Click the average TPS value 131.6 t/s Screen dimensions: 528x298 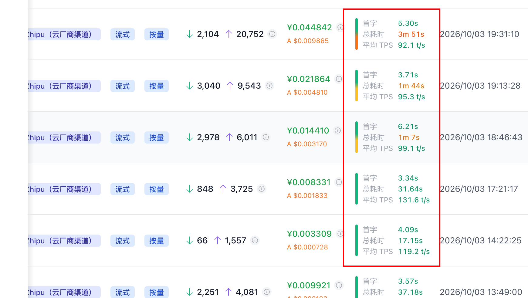point(414,200)
